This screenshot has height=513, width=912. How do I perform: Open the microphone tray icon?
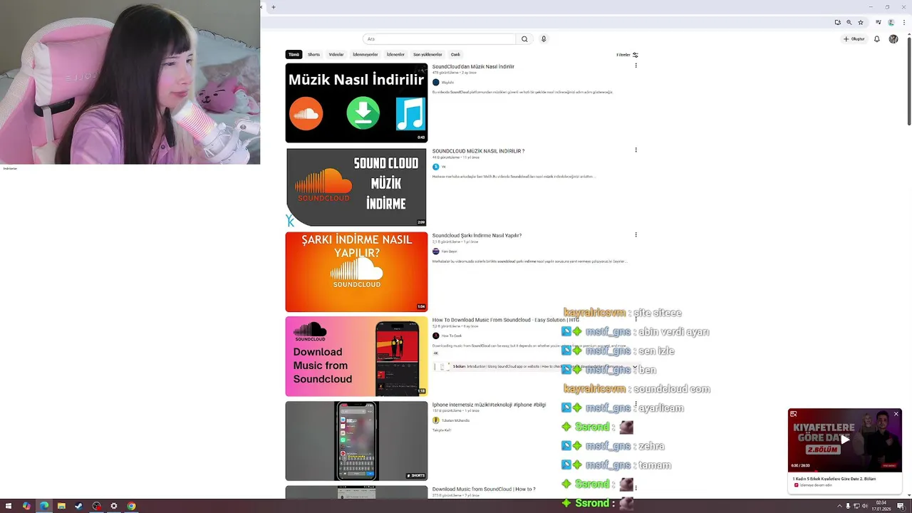click(848, 506)
